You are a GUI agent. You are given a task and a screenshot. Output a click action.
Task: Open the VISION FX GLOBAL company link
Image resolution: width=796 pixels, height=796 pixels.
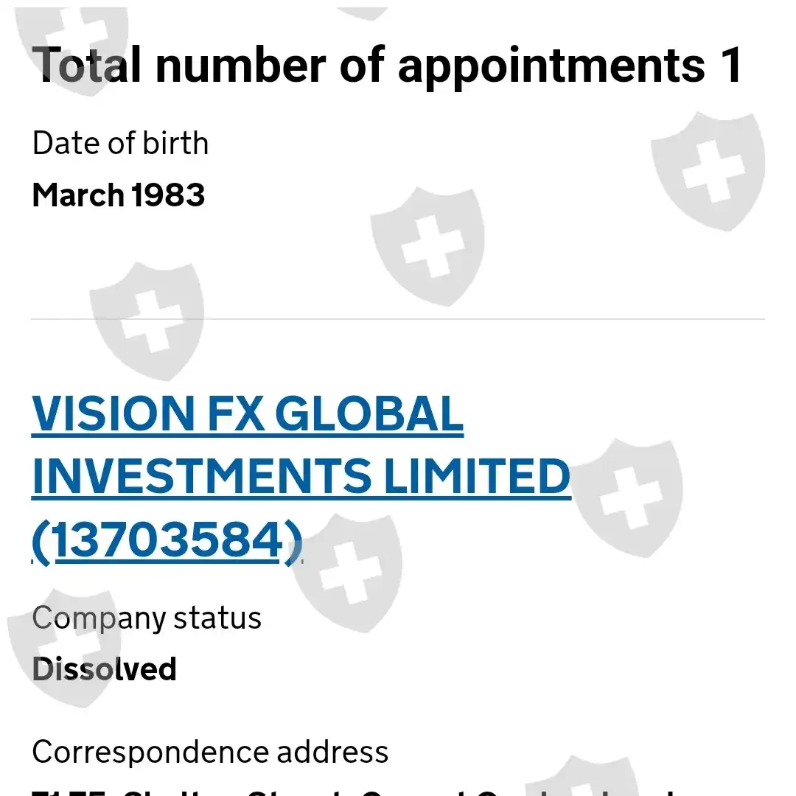pyautogui.click(x=248, y=413)
